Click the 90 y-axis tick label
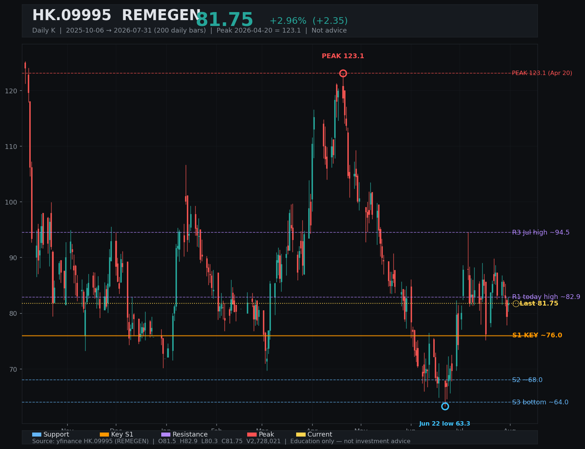 13,258
